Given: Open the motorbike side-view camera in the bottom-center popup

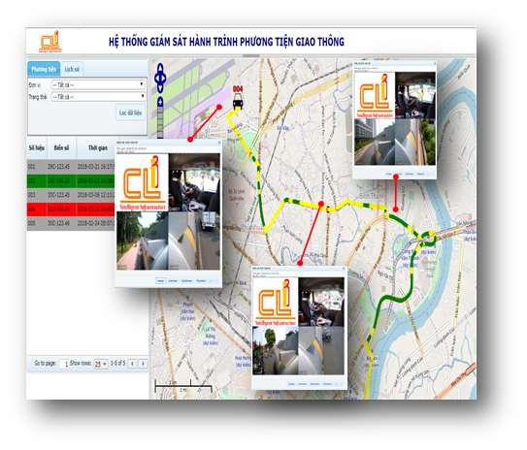Looking at the screenshot, I should [321, 351].
